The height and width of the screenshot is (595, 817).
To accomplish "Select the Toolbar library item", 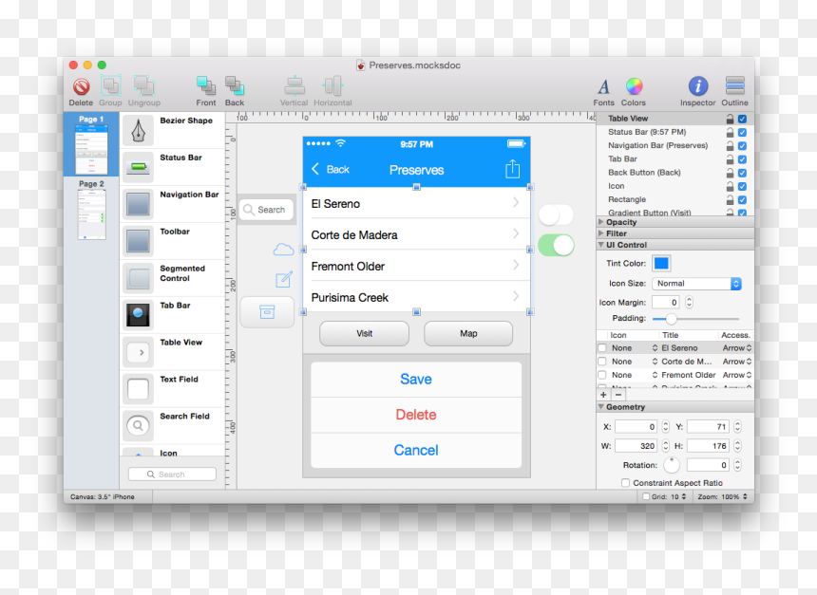I will tap(174, 242).
